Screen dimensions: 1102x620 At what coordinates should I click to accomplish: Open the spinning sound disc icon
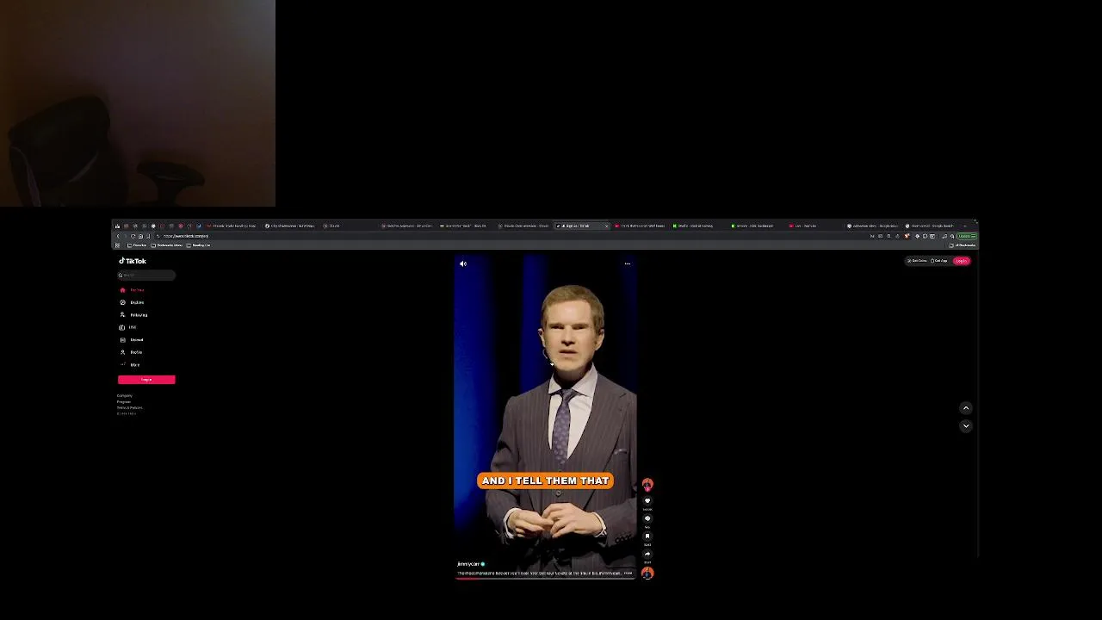click(647, 573)
